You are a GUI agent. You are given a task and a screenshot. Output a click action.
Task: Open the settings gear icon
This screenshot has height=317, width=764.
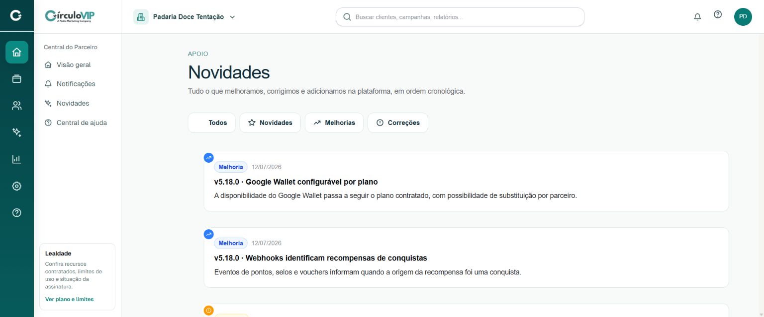pos(17,186)
